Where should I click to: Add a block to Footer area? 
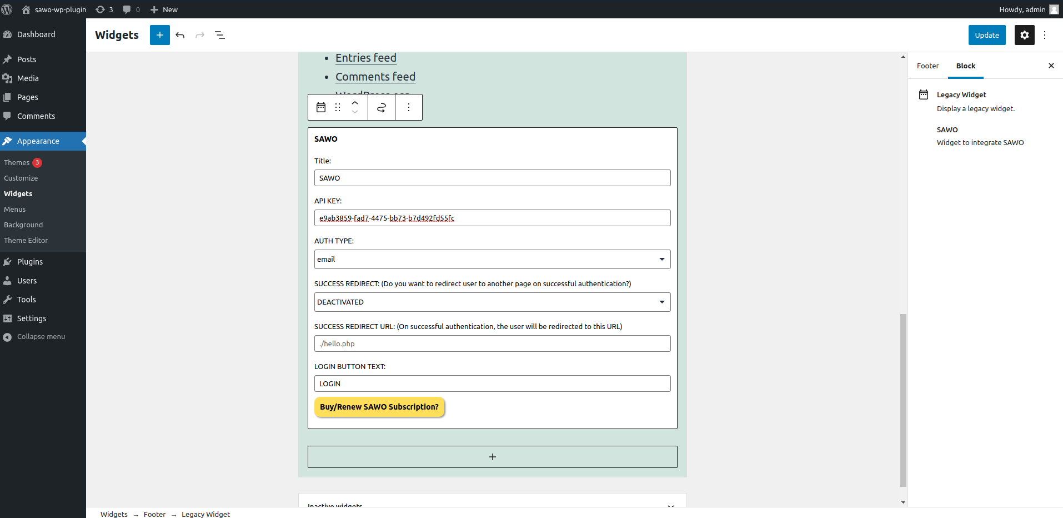(x=493, y=457)
